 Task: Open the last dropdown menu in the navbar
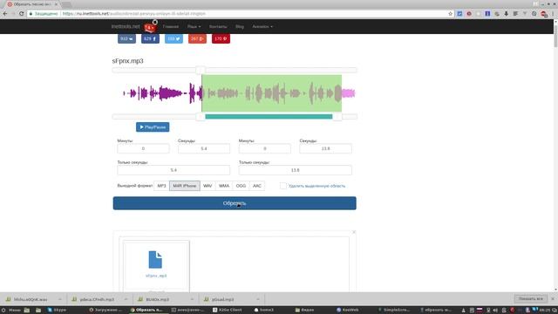(262, 27)
